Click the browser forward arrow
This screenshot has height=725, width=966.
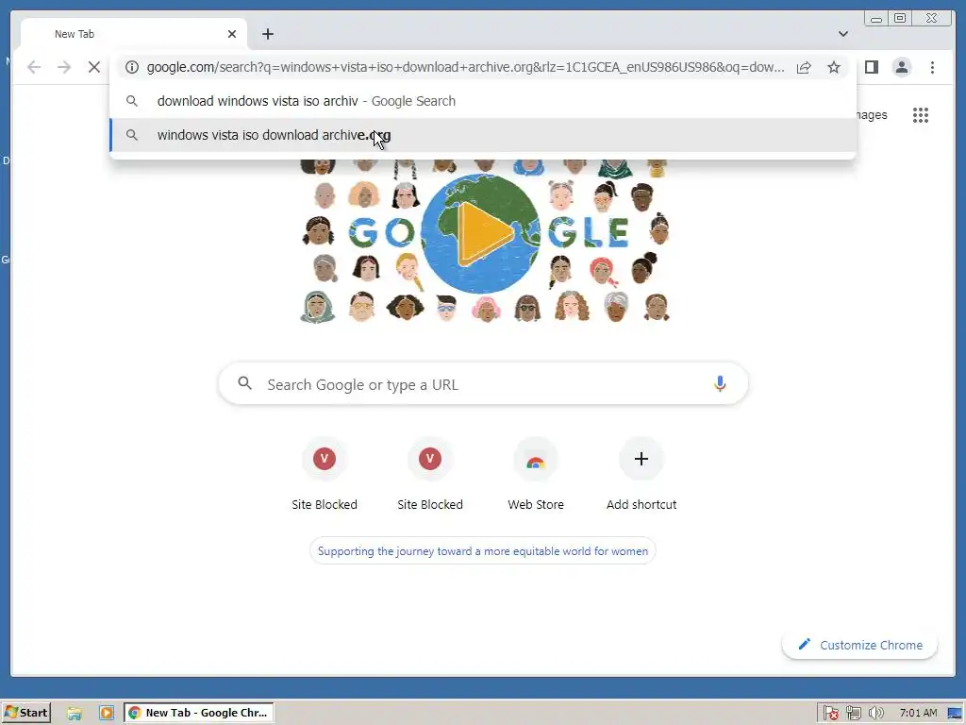coord(64,67)
